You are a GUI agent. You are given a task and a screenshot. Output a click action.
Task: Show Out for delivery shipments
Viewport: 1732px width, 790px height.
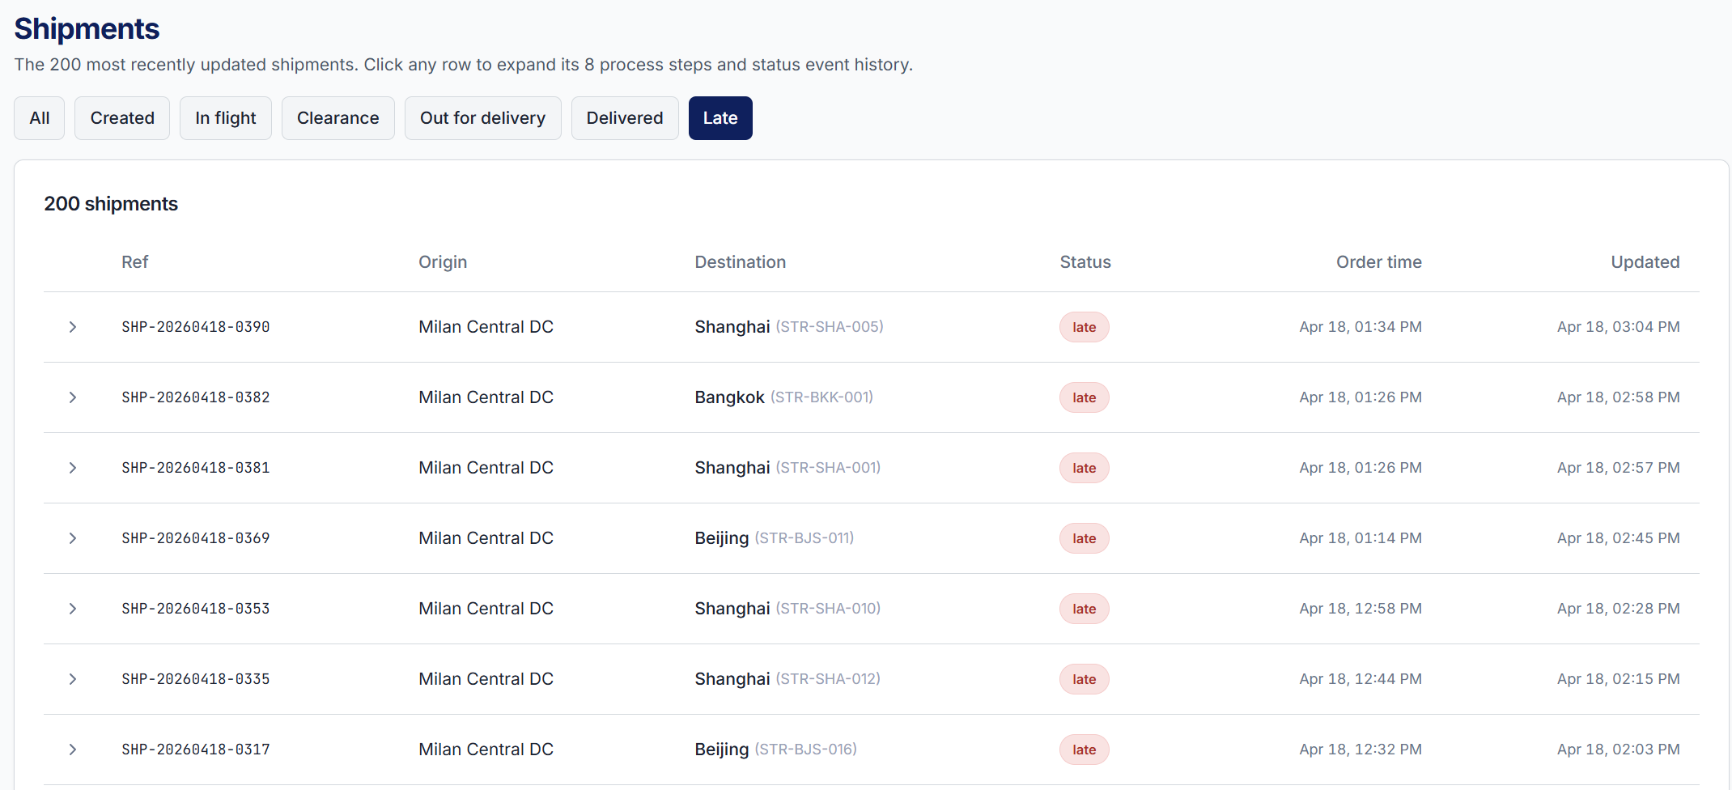tap(483, 118)
